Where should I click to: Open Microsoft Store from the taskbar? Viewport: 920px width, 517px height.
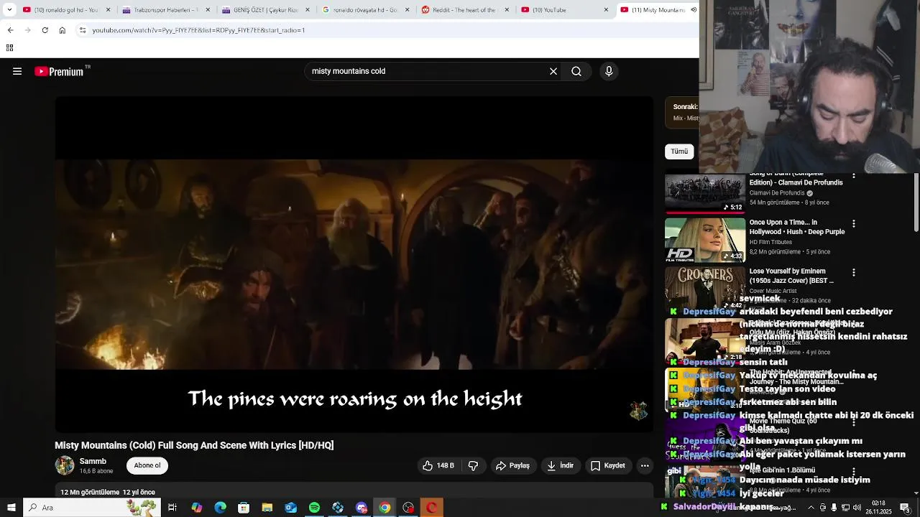point(244,508)
